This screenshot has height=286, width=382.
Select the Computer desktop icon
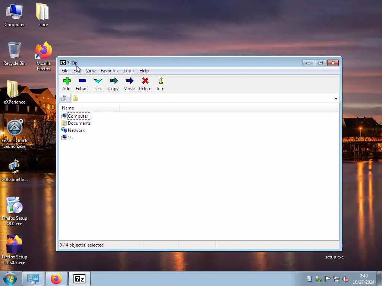click(15, 15)
